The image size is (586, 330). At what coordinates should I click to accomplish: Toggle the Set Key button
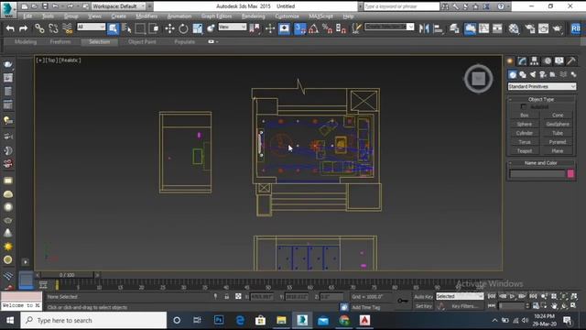pos(423,306)
